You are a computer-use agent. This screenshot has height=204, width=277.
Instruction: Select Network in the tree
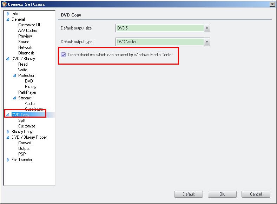pyautogui.click(x=25, y=47)
